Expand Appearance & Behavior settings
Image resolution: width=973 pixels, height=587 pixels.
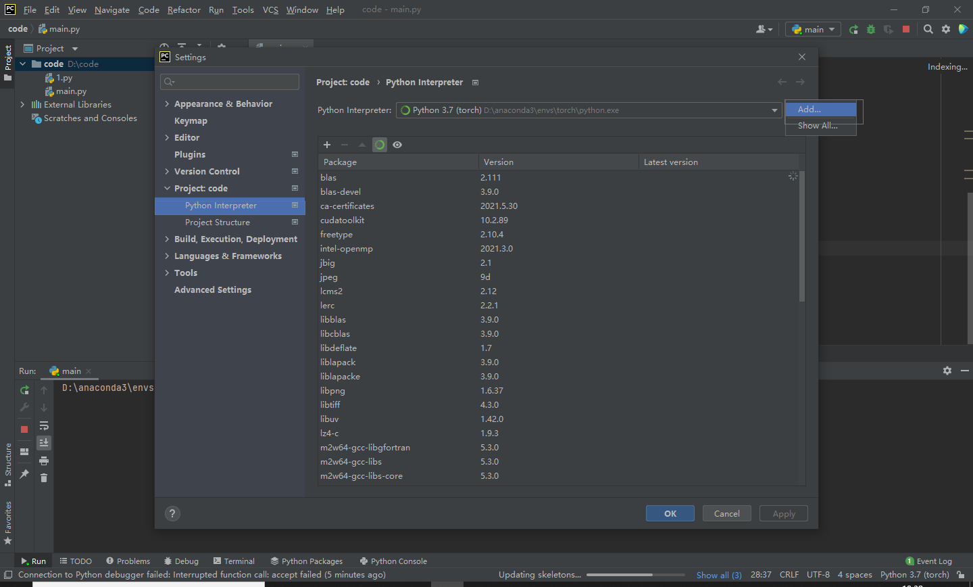(x=223, y=104)
